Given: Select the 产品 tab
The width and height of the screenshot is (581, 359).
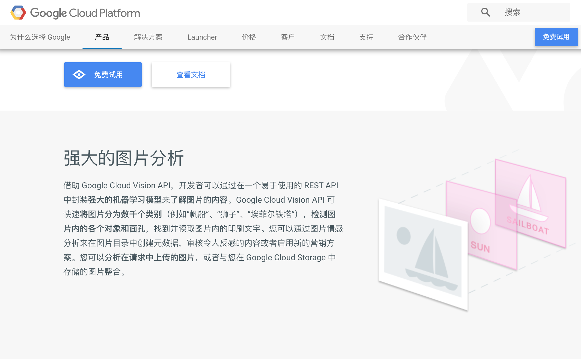Looking at the screenshot, I should (102, 37).
